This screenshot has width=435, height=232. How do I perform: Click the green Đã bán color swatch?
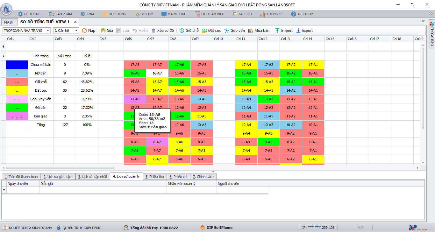[17, 108]
